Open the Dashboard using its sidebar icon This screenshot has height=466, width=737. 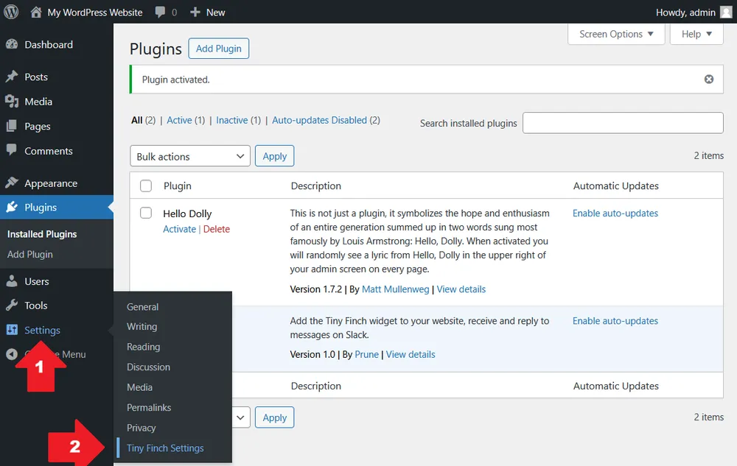coord(13,44)
